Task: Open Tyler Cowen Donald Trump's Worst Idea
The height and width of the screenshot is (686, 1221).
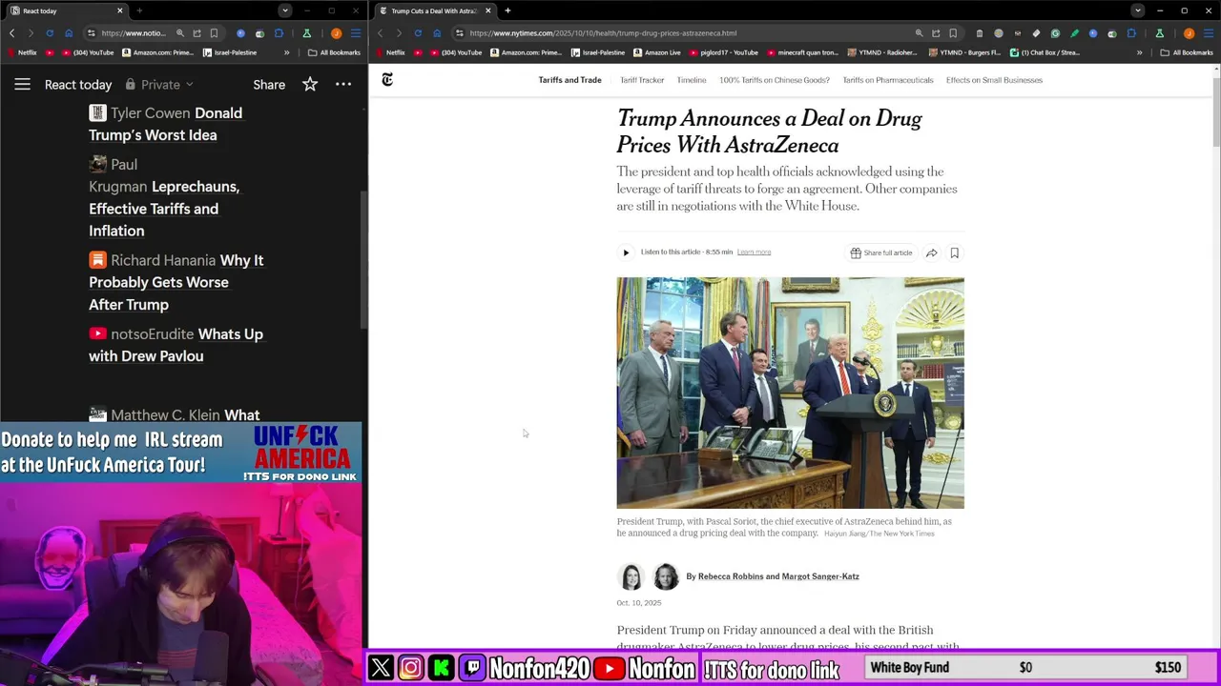Action: click(x=165, y=124)
